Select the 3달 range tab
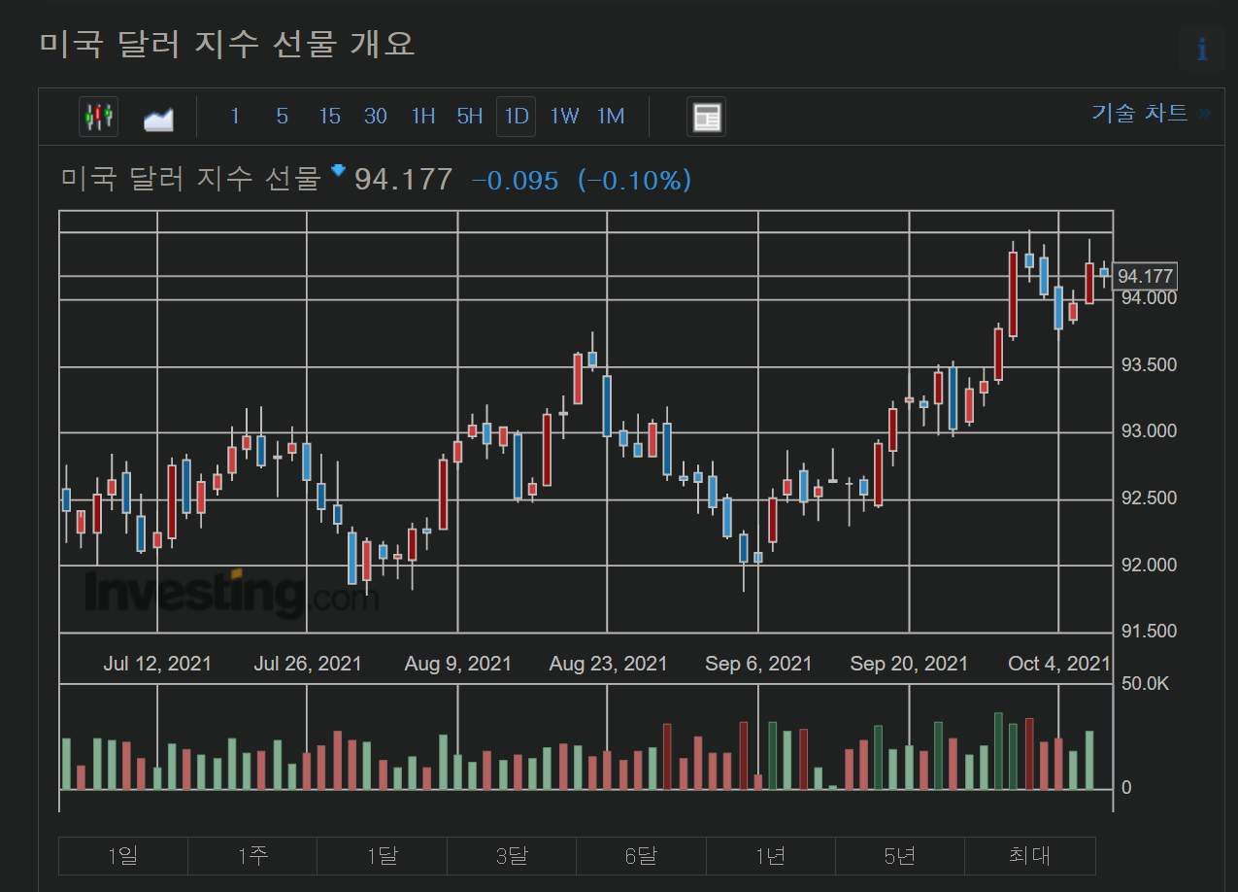 click(x=512, y=856)
